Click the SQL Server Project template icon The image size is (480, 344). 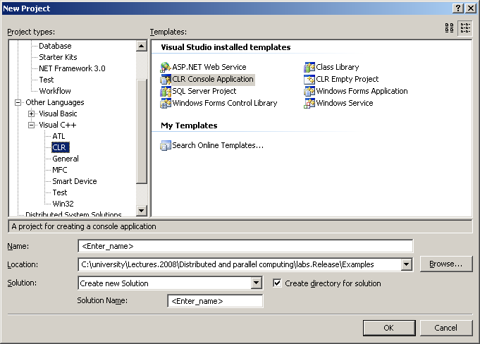(166, 91)
